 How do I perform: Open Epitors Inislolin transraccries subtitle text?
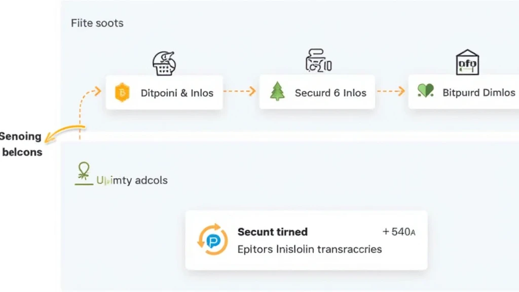tap(309, 249)
